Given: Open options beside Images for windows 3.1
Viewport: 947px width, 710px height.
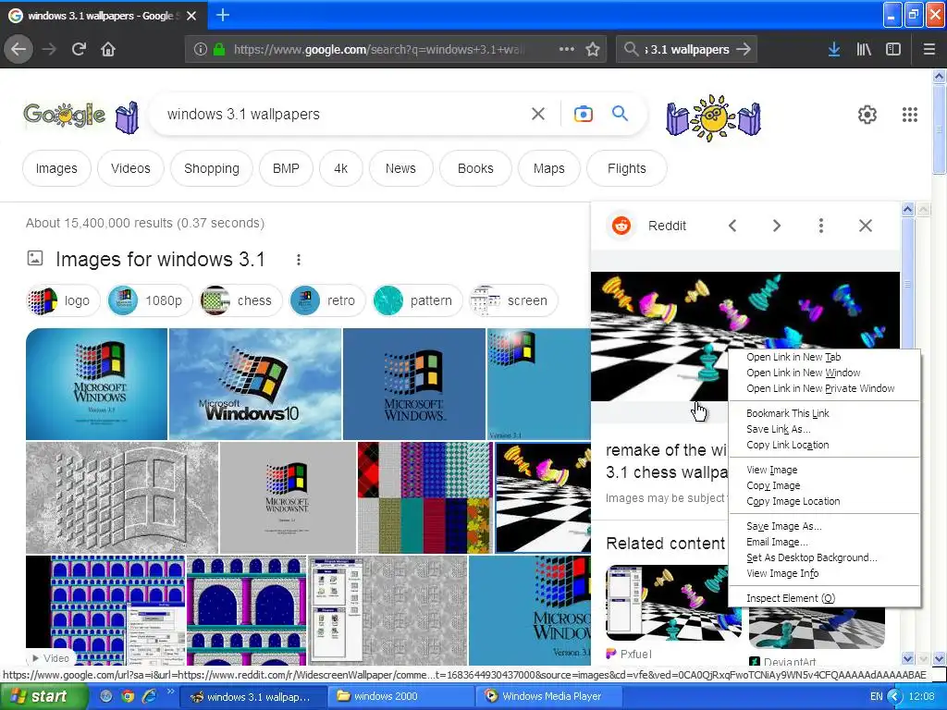Looking at the screenshot, I should pyautogui.click(x=299, y=260).
